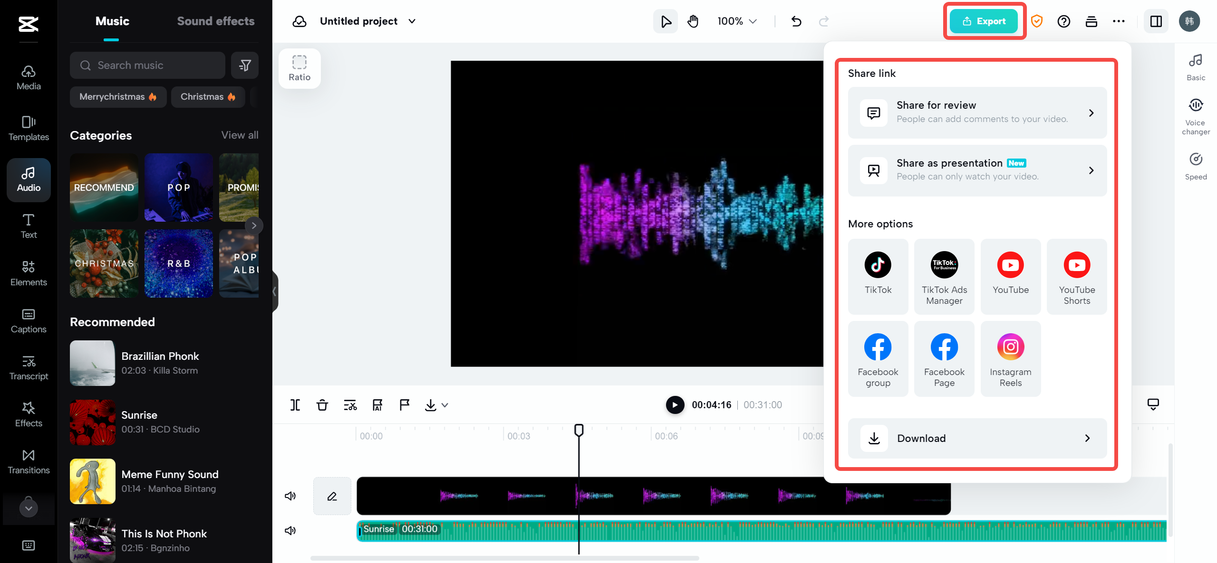Mute the video track

pos(290,496)
